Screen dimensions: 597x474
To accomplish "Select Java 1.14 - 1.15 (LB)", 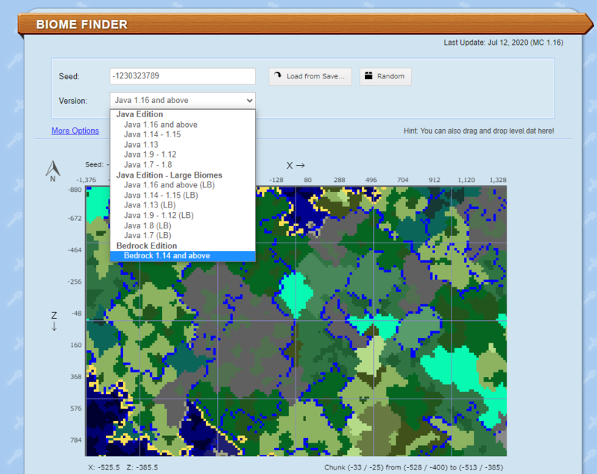I will [183, 196].
